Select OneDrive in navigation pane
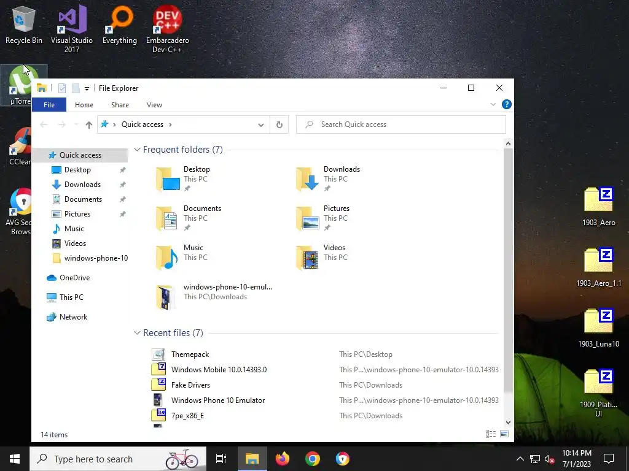 (x=74, y=278)
